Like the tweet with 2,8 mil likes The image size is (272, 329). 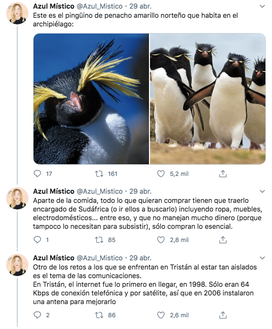click(161, 240)
